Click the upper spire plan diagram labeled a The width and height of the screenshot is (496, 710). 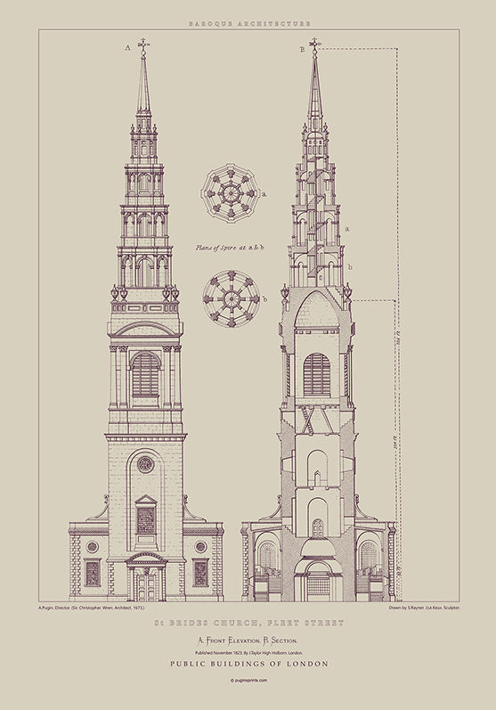231,194
